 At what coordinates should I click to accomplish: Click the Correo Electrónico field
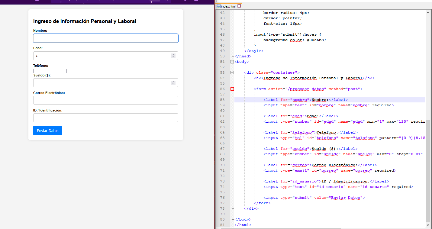[x=105, y=100]
